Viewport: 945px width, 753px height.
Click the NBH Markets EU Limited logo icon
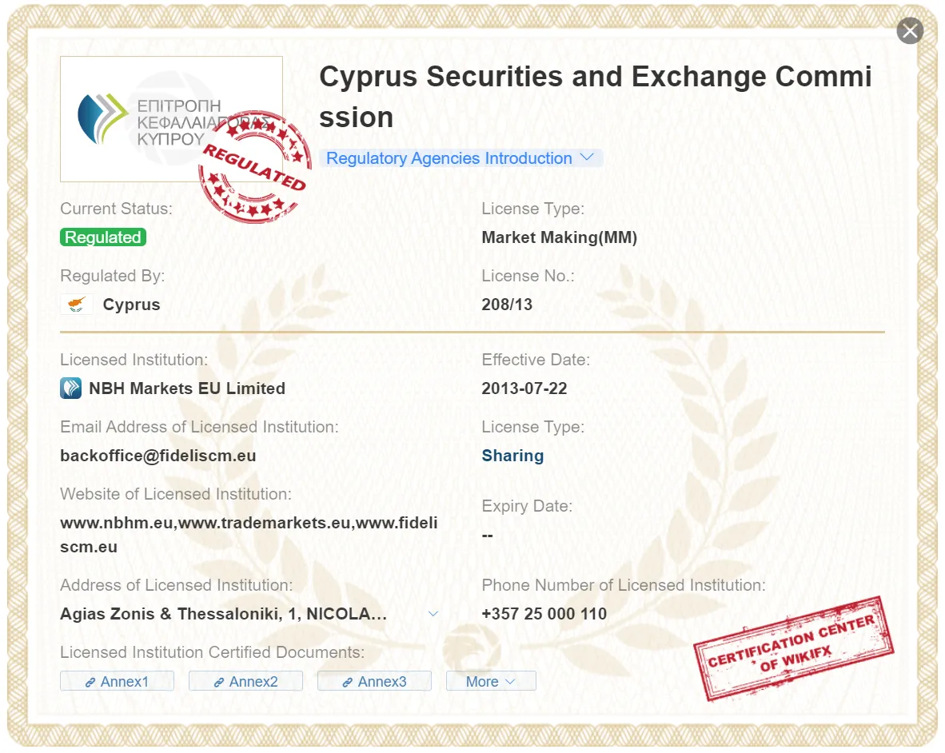click(70, 388)
